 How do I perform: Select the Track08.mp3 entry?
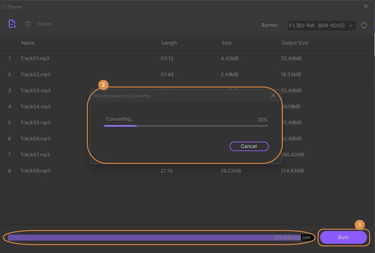35,170
